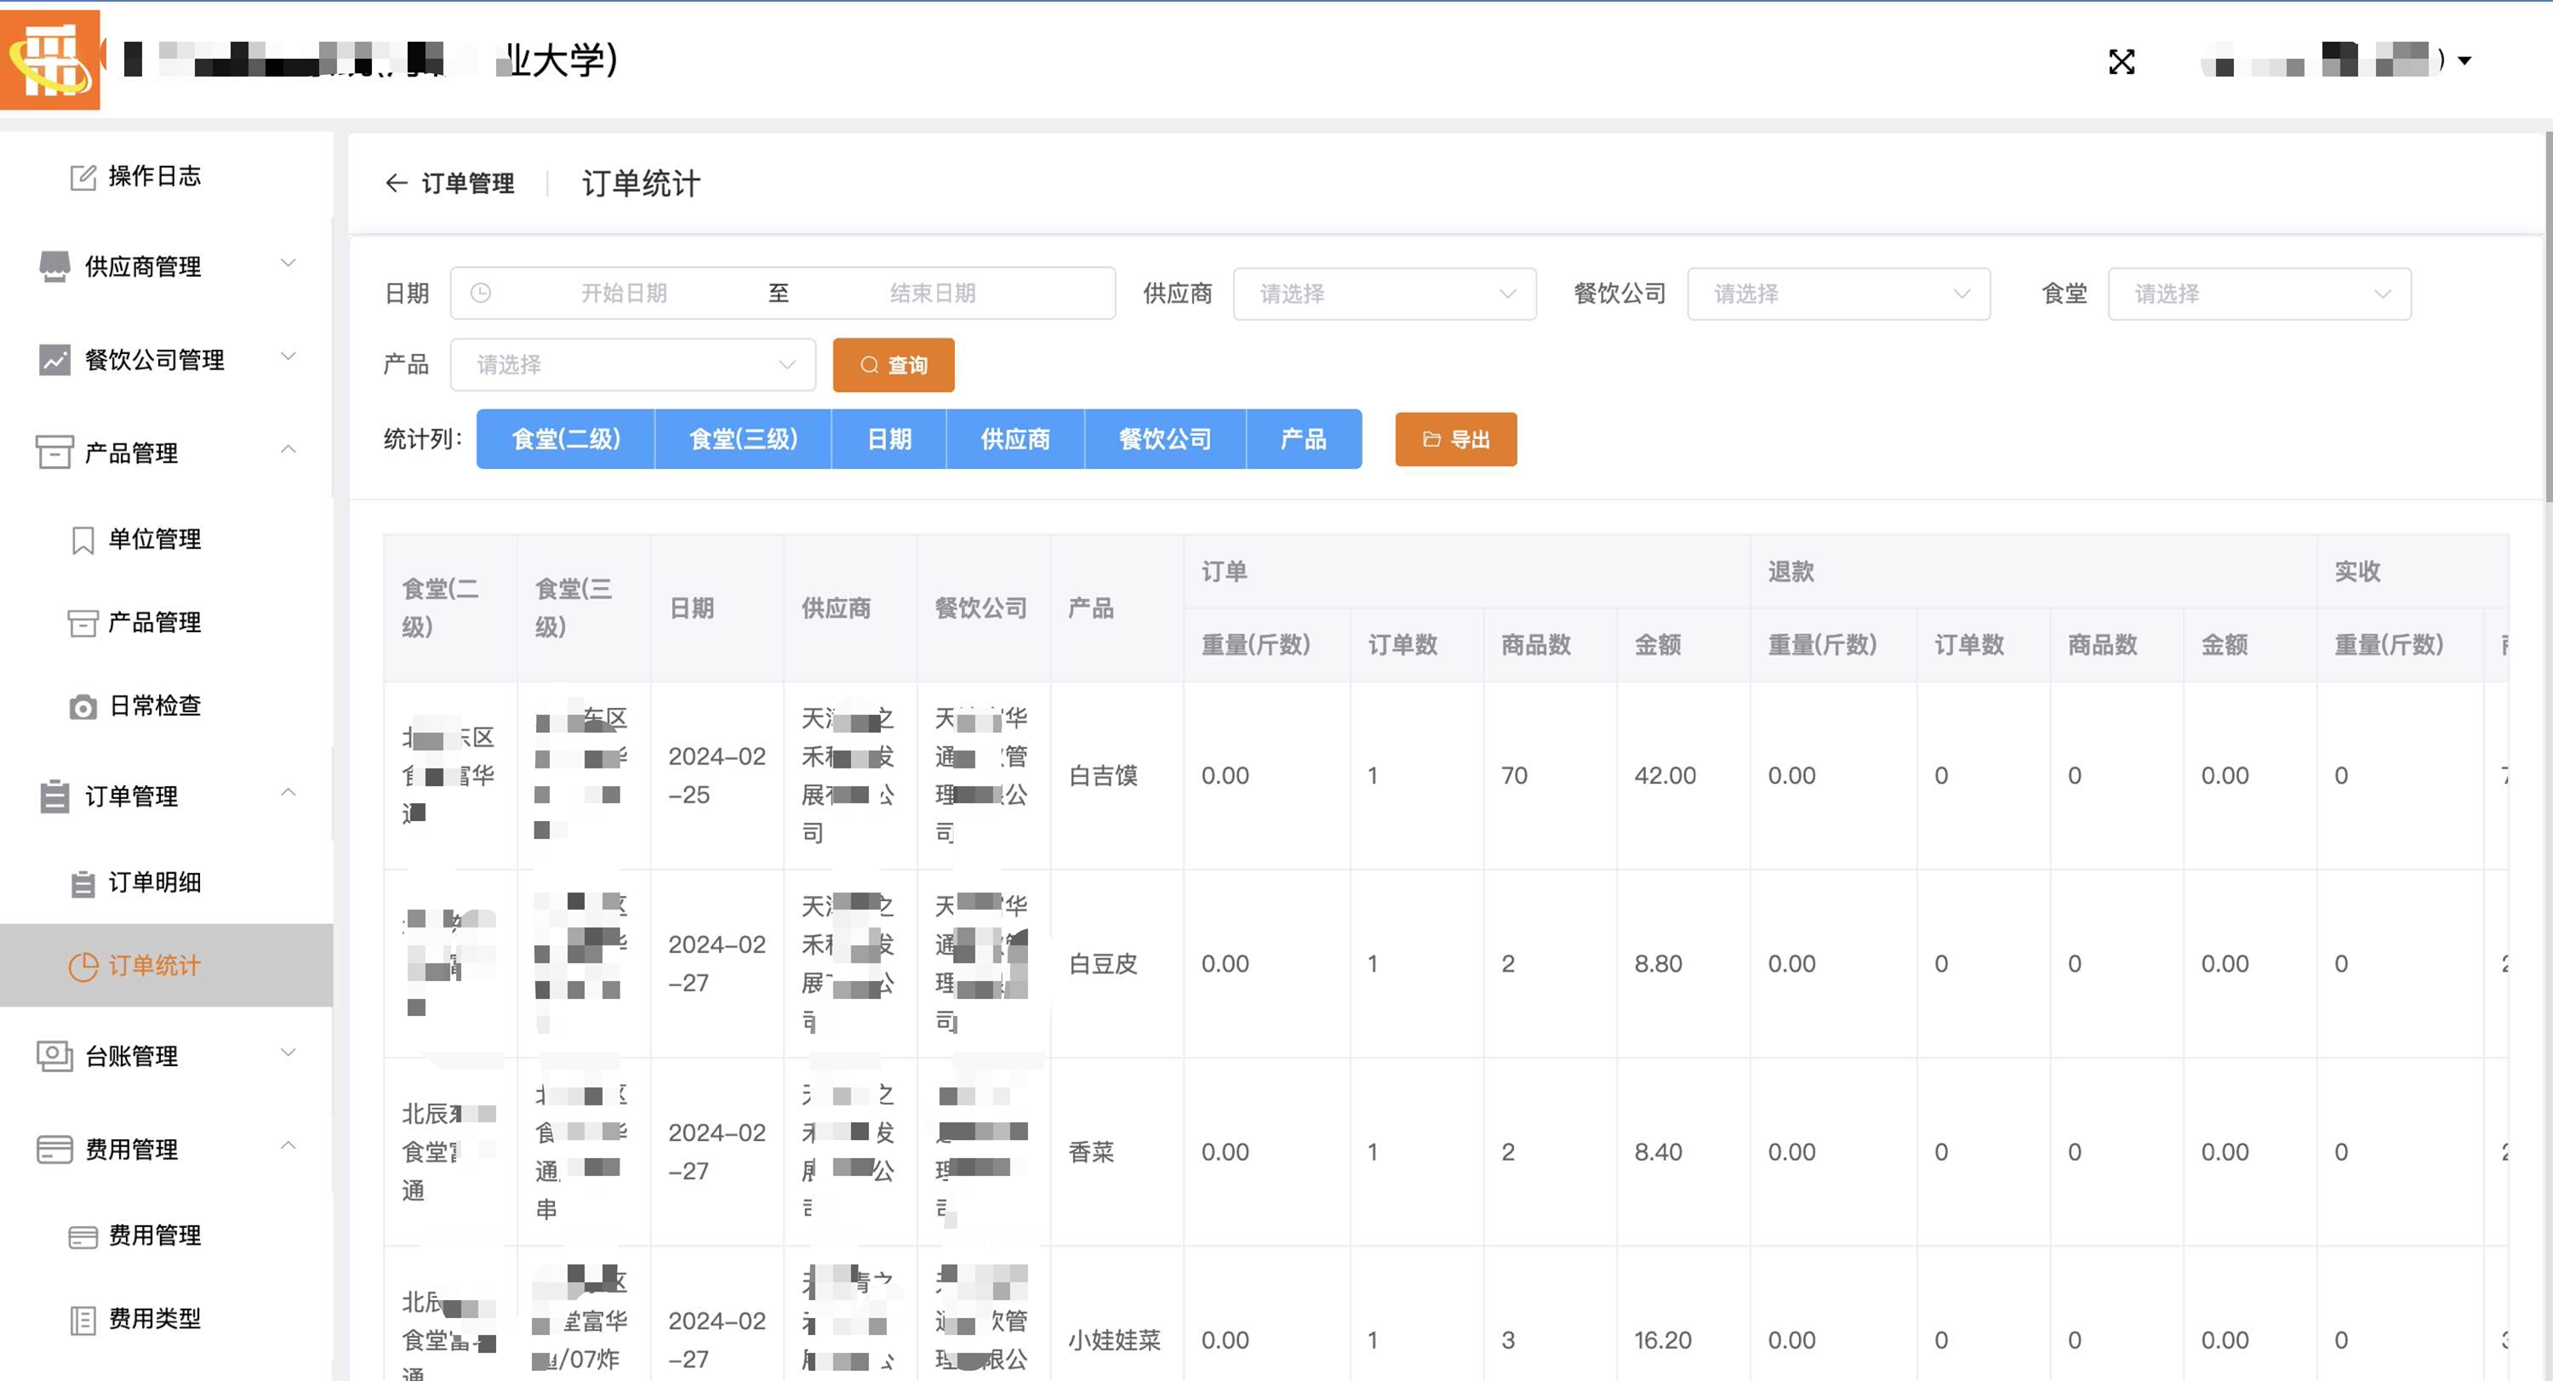Open 费用类型 submenu item

pos(155,1319)
